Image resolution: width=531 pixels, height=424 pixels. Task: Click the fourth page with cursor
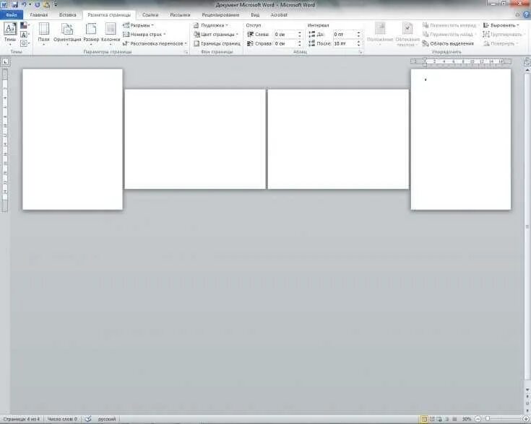point(461,139)
